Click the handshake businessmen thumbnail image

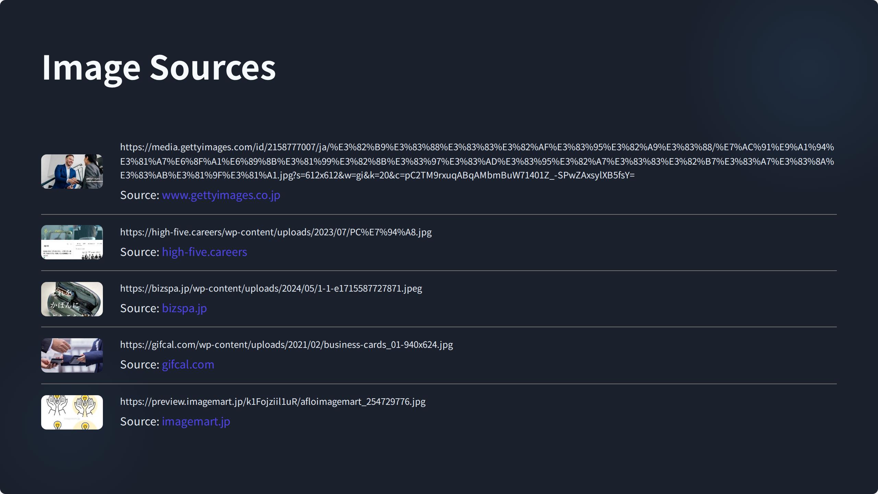72,172
